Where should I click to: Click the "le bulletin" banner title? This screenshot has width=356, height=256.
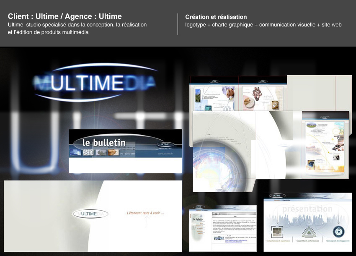pos(104,143)
